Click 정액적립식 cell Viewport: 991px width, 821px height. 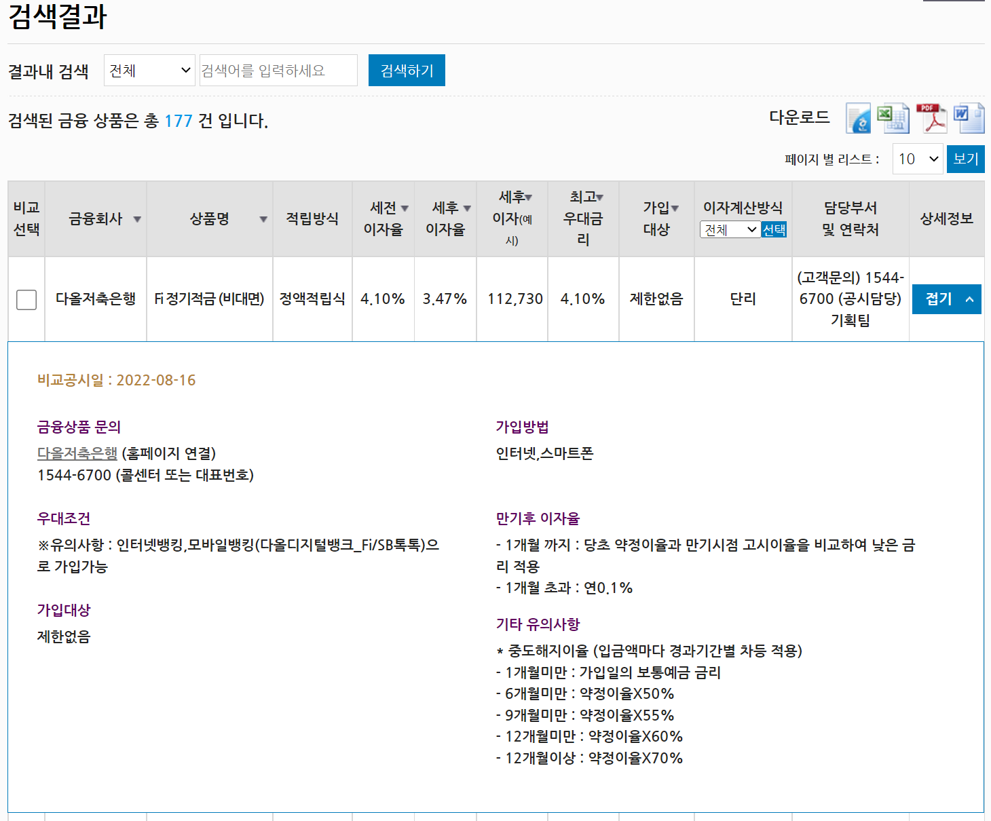[312, 299]
